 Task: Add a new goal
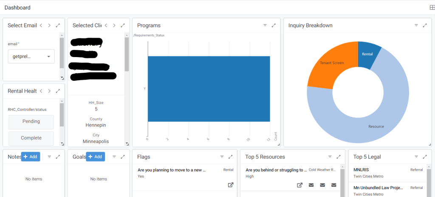tap(95, 157)
